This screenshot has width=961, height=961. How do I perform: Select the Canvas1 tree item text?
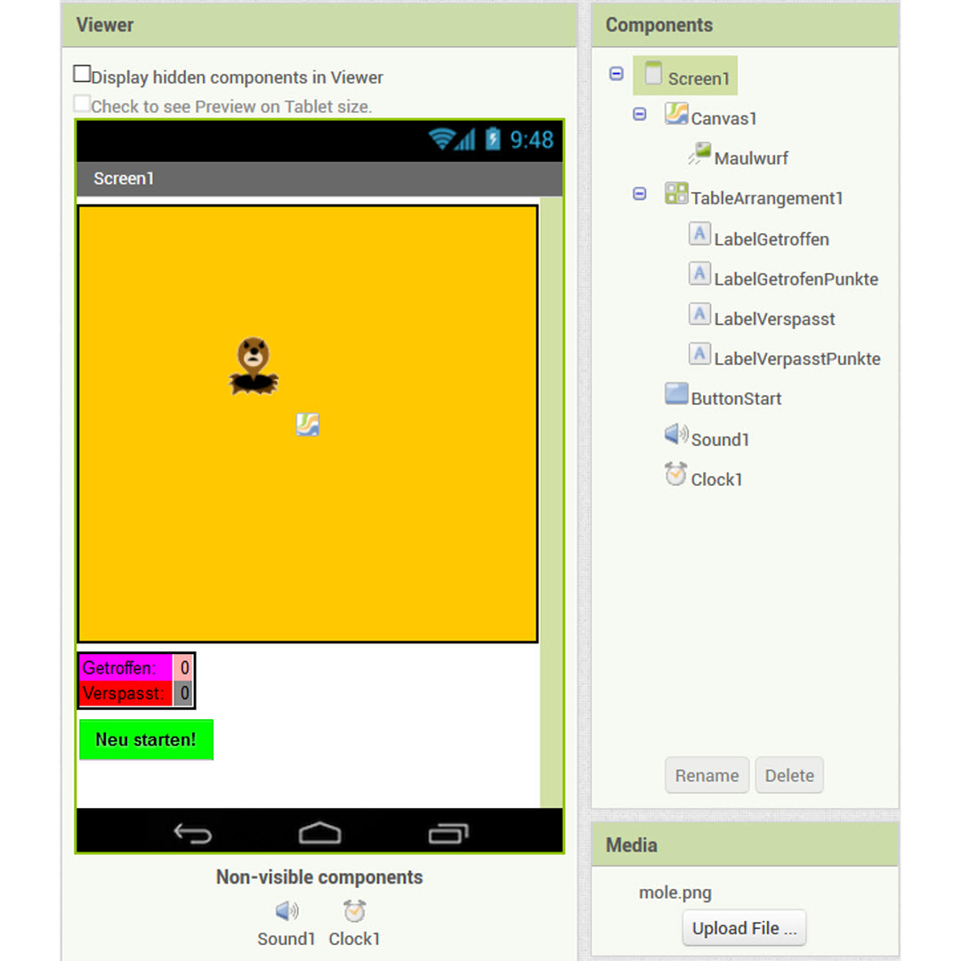(723, 118)
